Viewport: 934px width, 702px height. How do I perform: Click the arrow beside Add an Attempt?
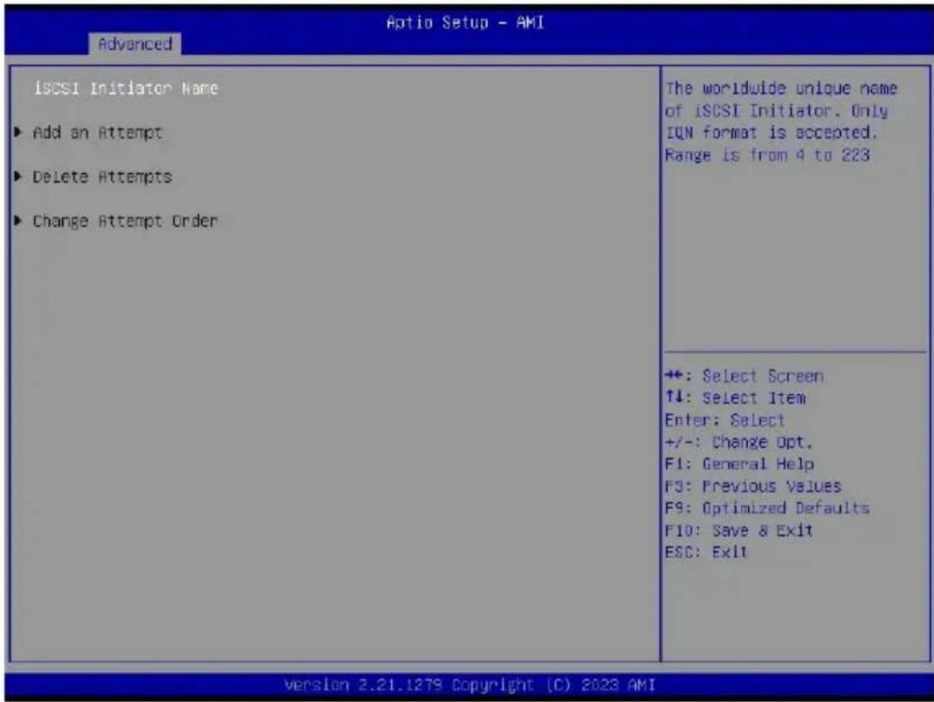pos(18,132)
